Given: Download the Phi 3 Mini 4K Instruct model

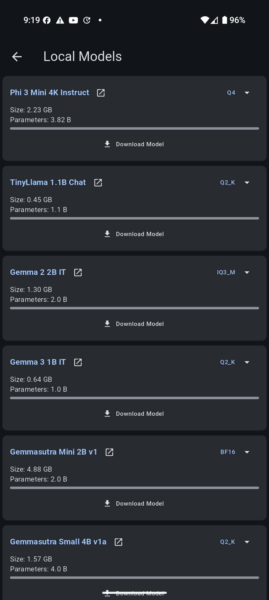Looking at the screenshot, I should tap(134, 144).
